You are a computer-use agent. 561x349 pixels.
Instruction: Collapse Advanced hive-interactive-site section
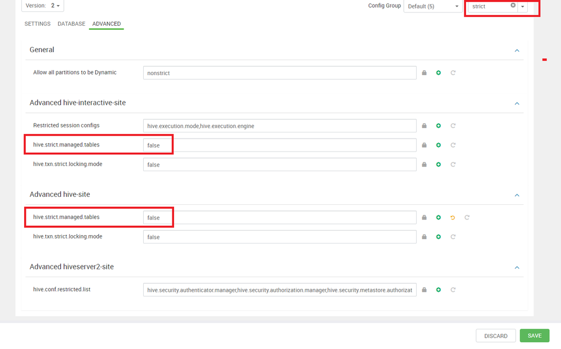pyautogui.click(x=517, y=103)
